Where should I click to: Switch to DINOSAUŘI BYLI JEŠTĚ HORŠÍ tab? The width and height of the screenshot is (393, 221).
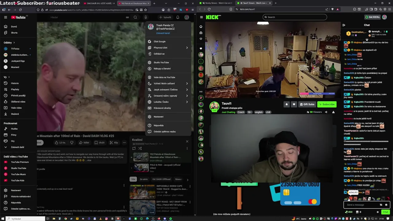click(99, 3)
